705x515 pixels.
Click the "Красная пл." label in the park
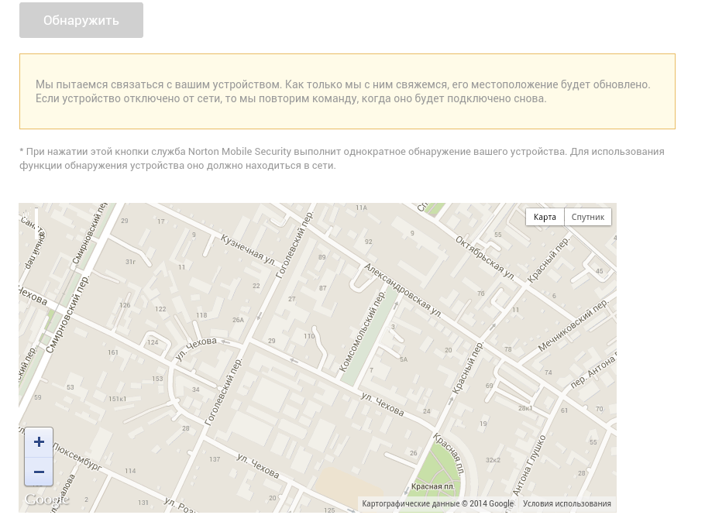click(x=432, y=486)
